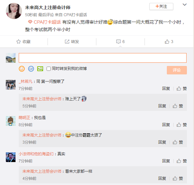Open the post author's profile avatar
Screen dimensions: 194x185
point(14,12)
